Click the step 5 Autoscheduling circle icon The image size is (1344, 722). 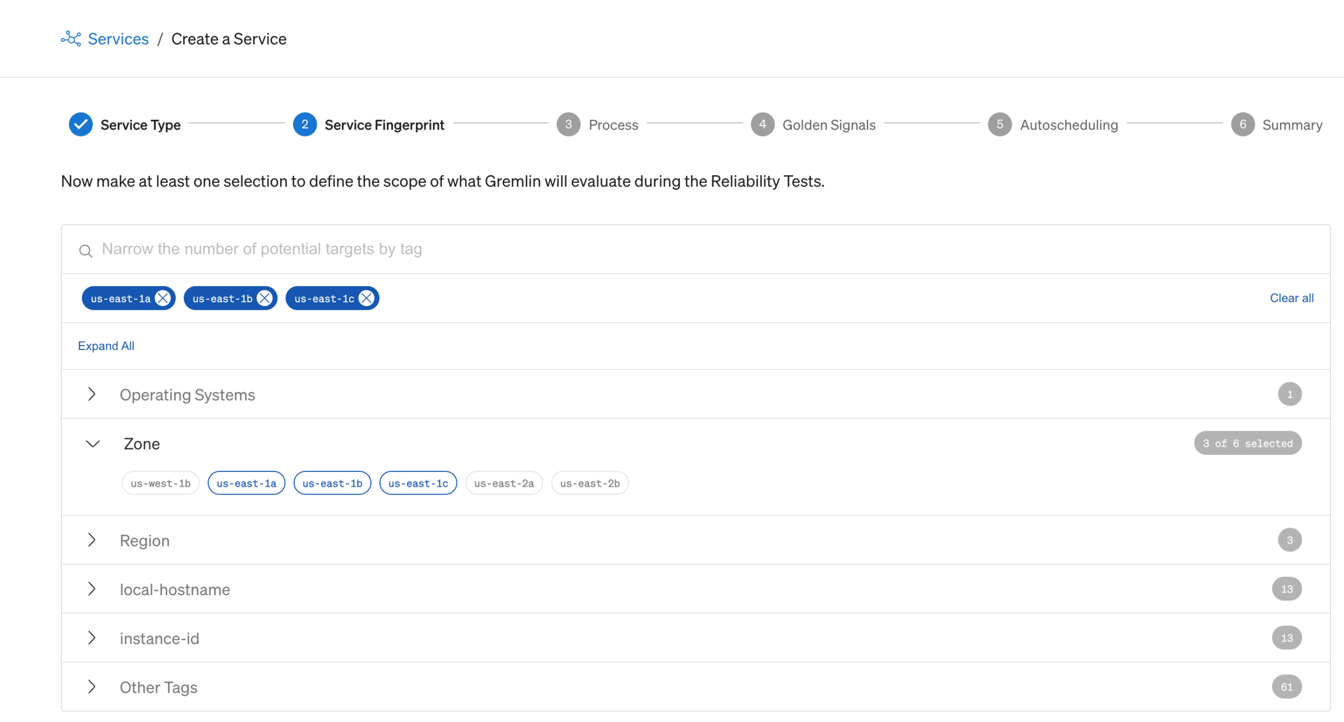point(1000,124)
